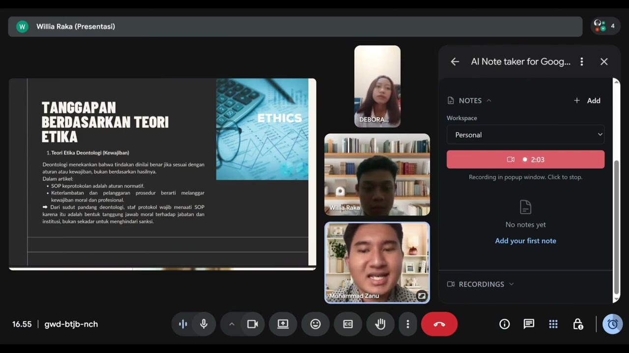Image resolution: width=629 pixels, height=353 pixels.
Task: Go back in AI Note taker panel
Action: pyautogui.click(x=455, y=61)
